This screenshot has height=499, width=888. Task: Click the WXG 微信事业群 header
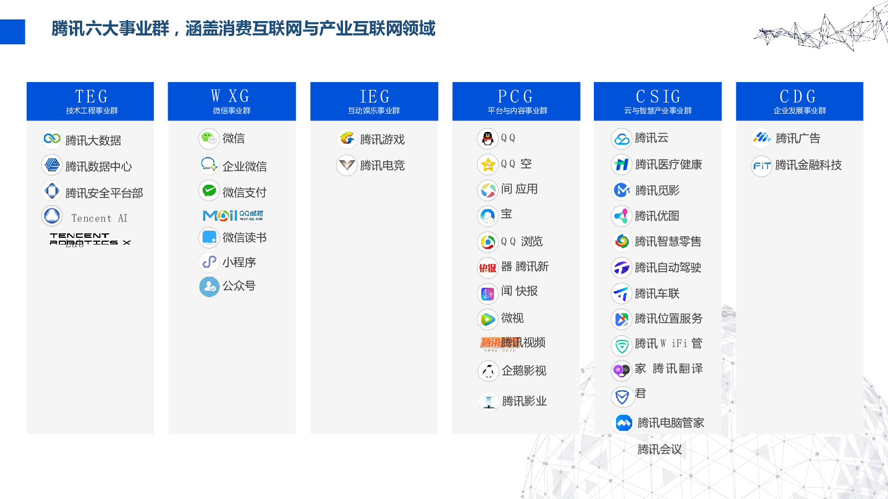click(x=232, y=101)
